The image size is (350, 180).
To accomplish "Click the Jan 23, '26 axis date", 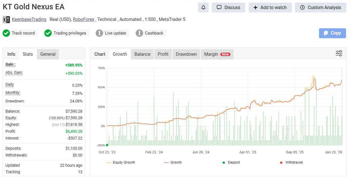I will tap(334, 152).
